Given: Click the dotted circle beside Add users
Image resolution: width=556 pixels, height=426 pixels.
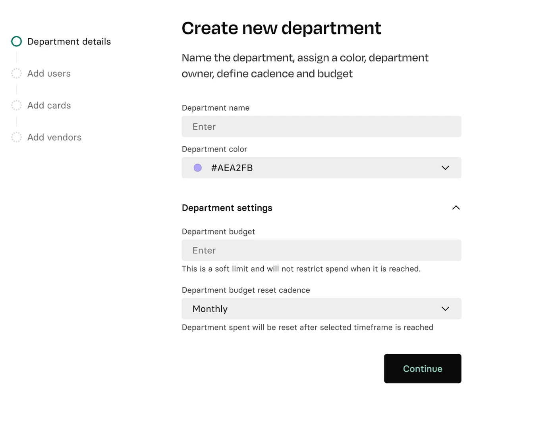Looking at the screenshot, I should 17,73.
